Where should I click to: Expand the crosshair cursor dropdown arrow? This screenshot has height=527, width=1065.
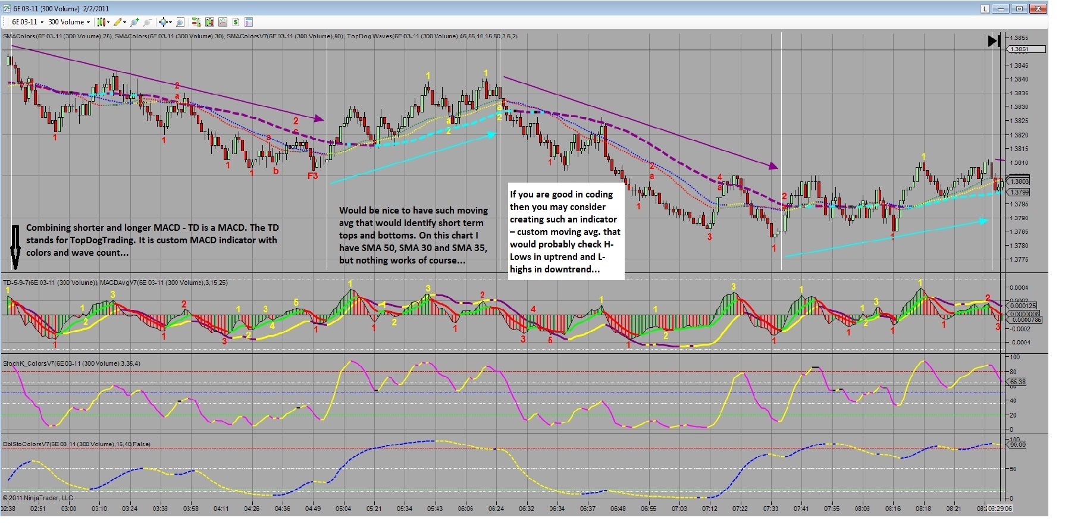tap(170, 22)
